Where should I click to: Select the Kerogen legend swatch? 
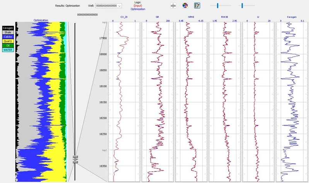pos(8,28)
